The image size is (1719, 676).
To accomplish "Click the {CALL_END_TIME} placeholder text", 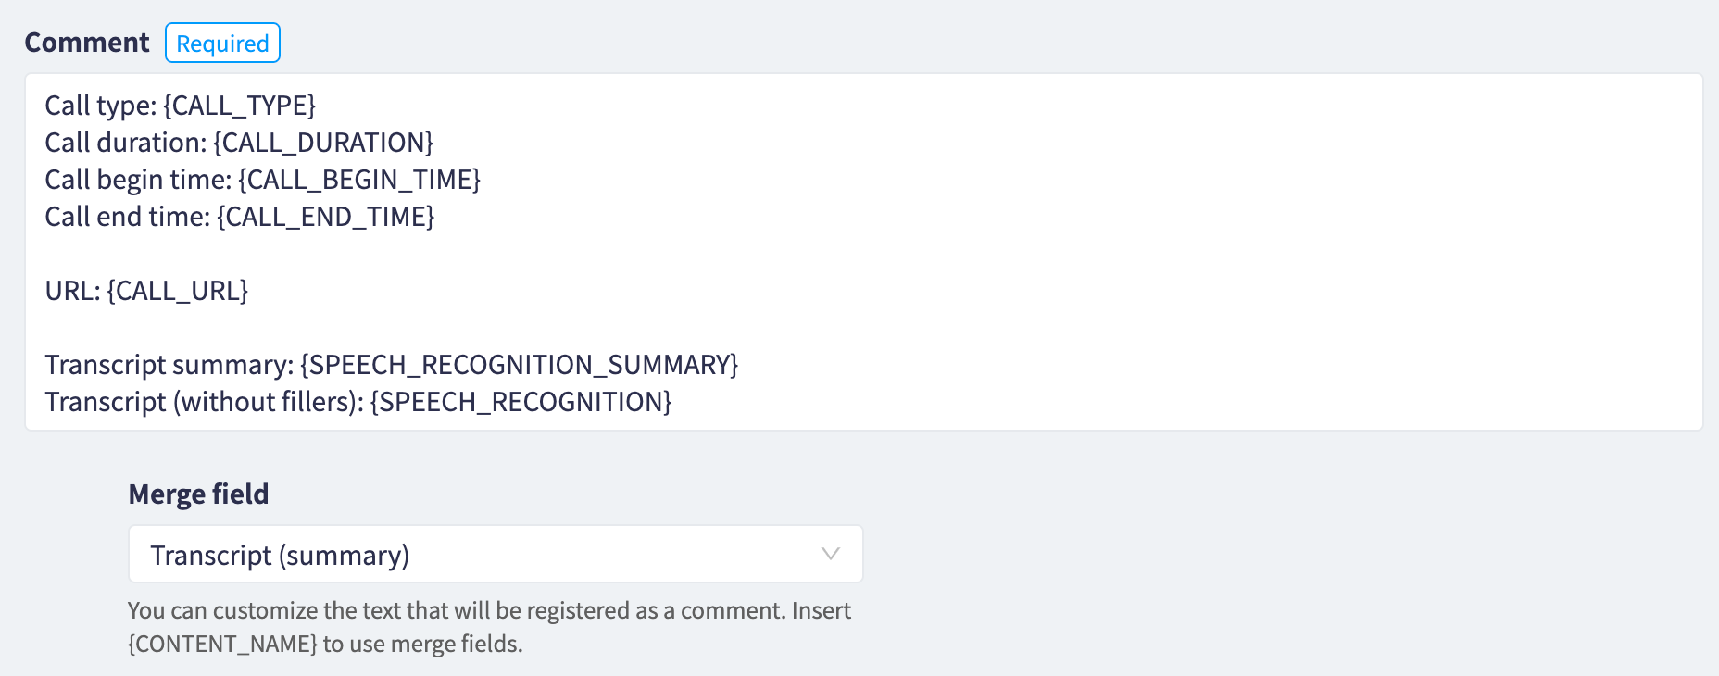I will pos(326,217).
